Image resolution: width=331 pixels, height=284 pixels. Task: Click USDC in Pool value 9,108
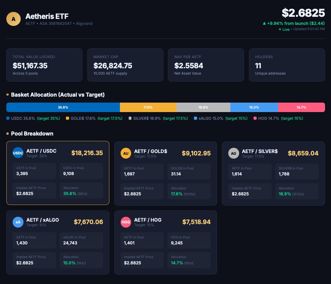pos(69,174)
